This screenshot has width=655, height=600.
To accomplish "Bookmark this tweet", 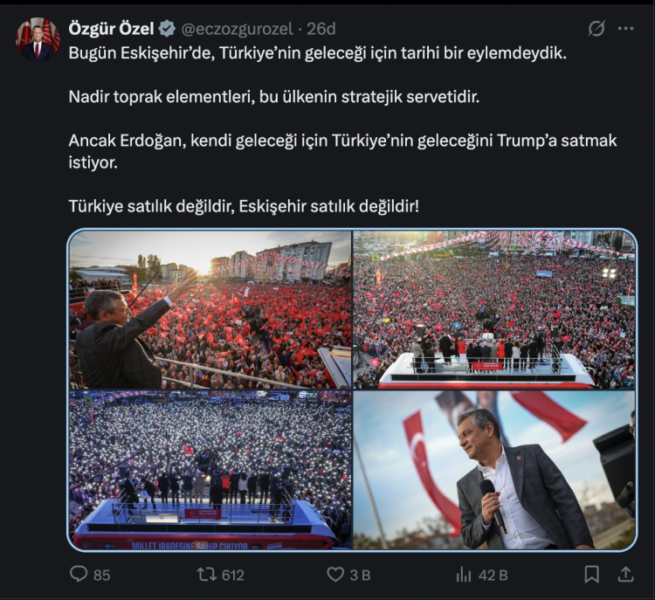I will (x=591, y=575).
